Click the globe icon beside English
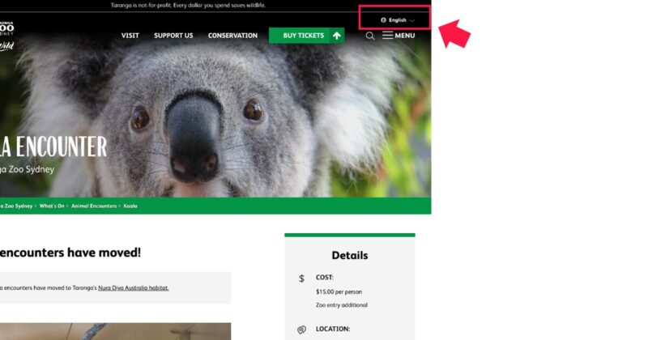This screenshot has height=340, width=648. point(383,19)
